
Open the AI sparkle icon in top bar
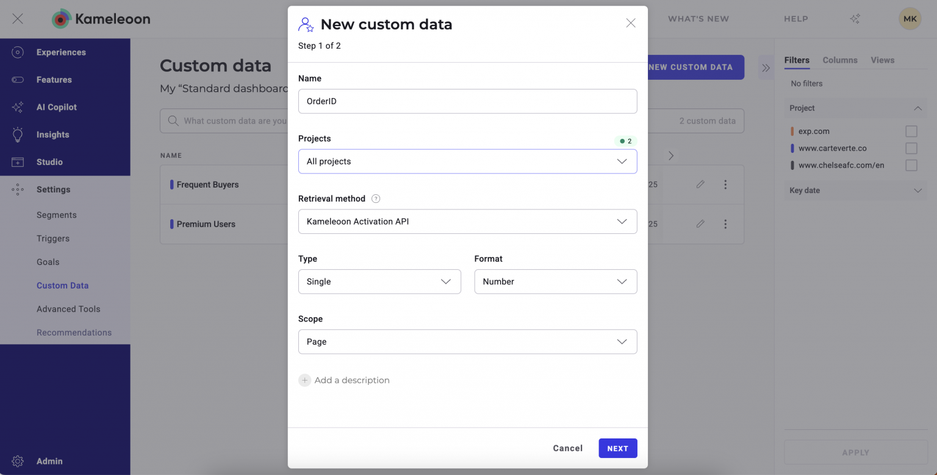click(855, 19)
